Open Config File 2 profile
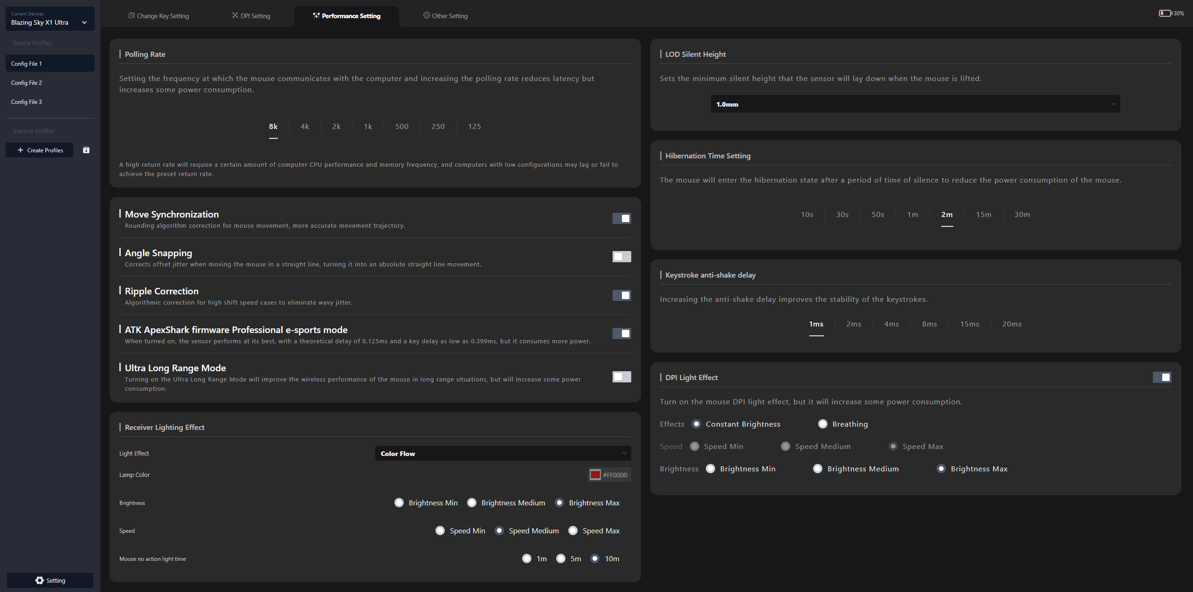 27,82
